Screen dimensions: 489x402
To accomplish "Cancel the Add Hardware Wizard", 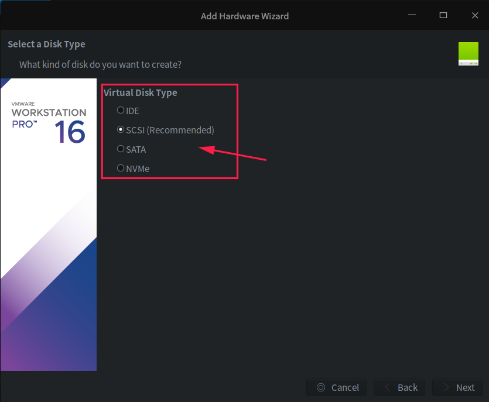I will pos(337,387).
